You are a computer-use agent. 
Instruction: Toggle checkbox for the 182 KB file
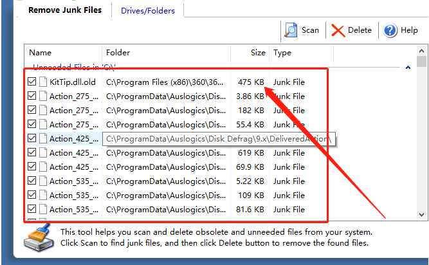[x=32, y=111]
